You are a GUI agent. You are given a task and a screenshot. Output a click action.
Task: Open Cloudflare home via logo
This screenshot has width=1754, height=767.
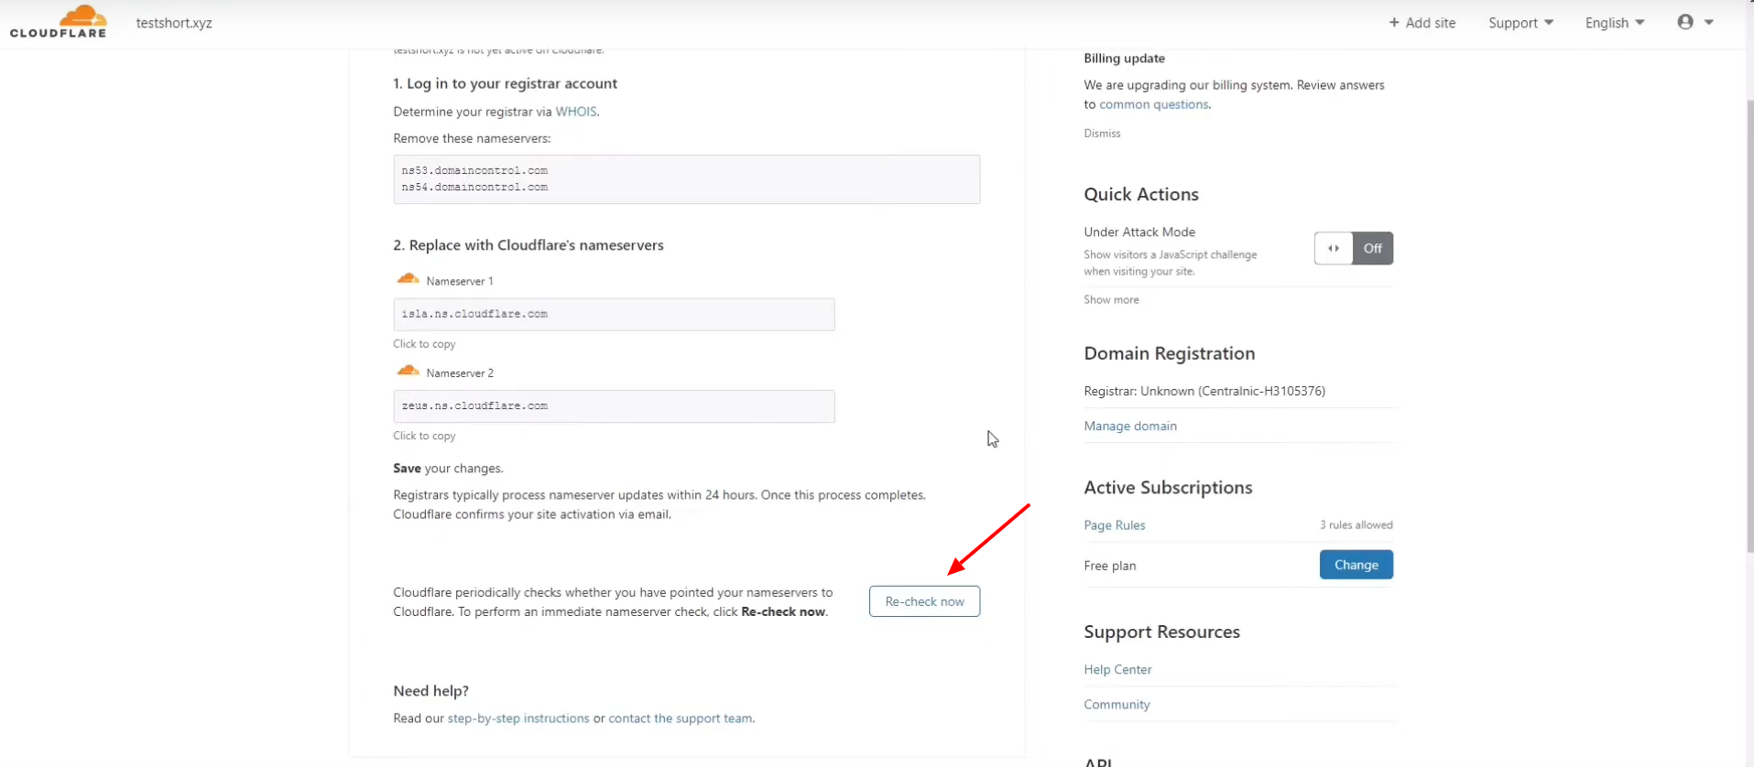[58, 21]
